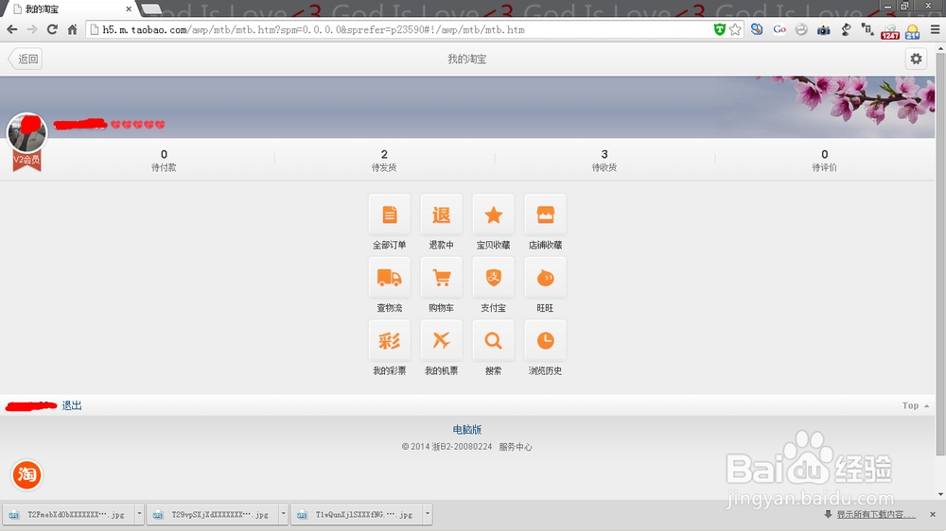946x531 pixels.
Task: Click 显示所有下载内容 show all downloads
Action: click(x=875, y=514)
